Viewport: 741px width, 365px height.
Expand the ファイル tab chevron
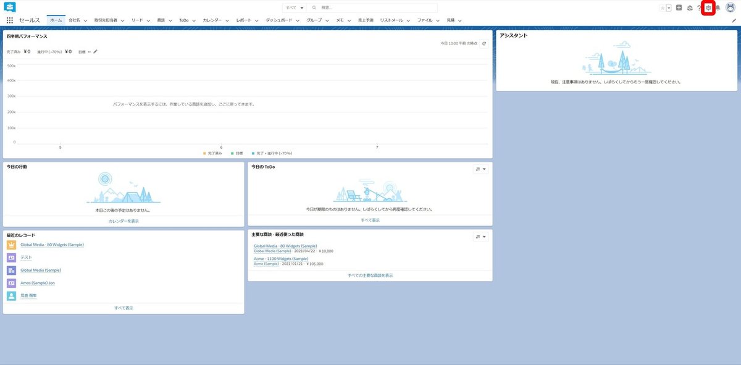click(438, 20)
